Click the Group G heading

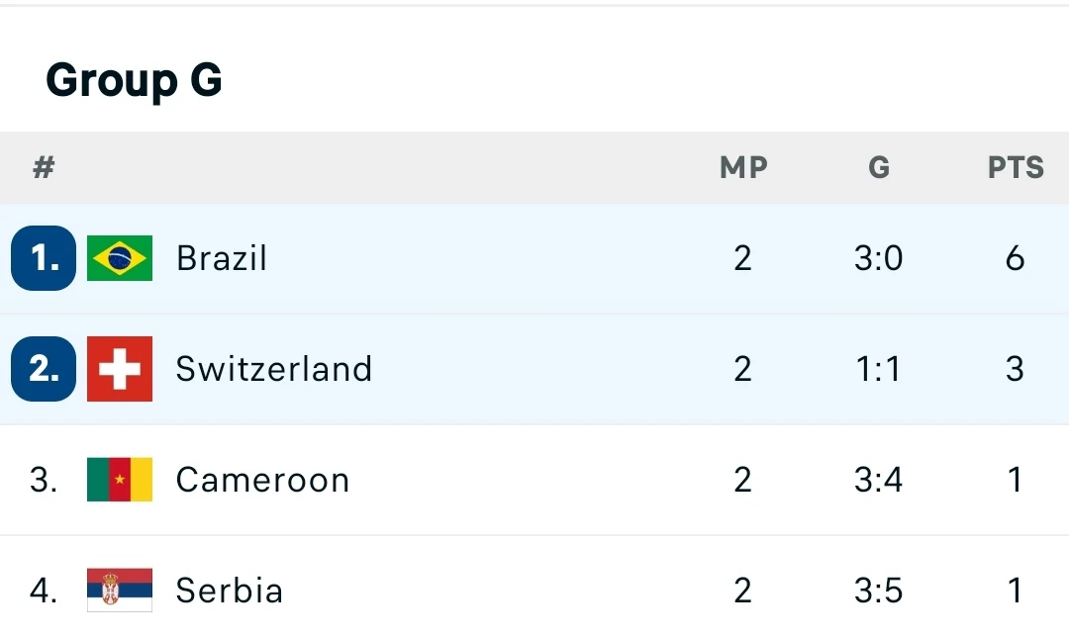click(135, 80)
